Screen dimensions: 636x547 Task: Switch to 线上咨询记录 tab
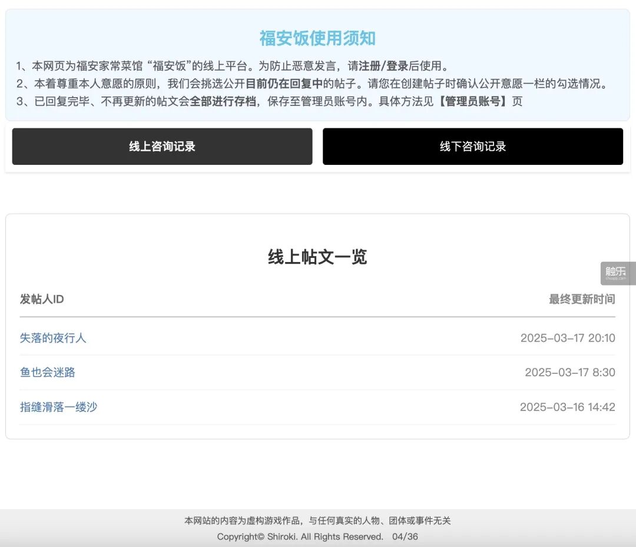[163, 147]
